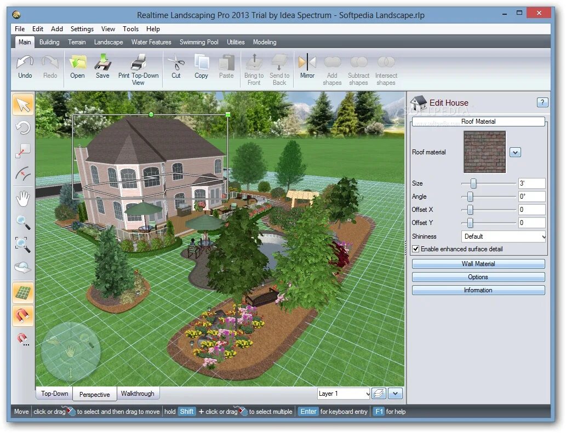566x433 pixels.
Task: Click the Paste icon
Action: [226, 63]
